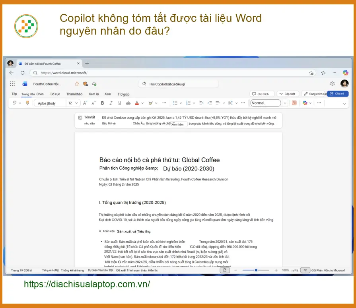356x308 pixels.
Task: Toggle the focus view eye button
Action: 305,270
